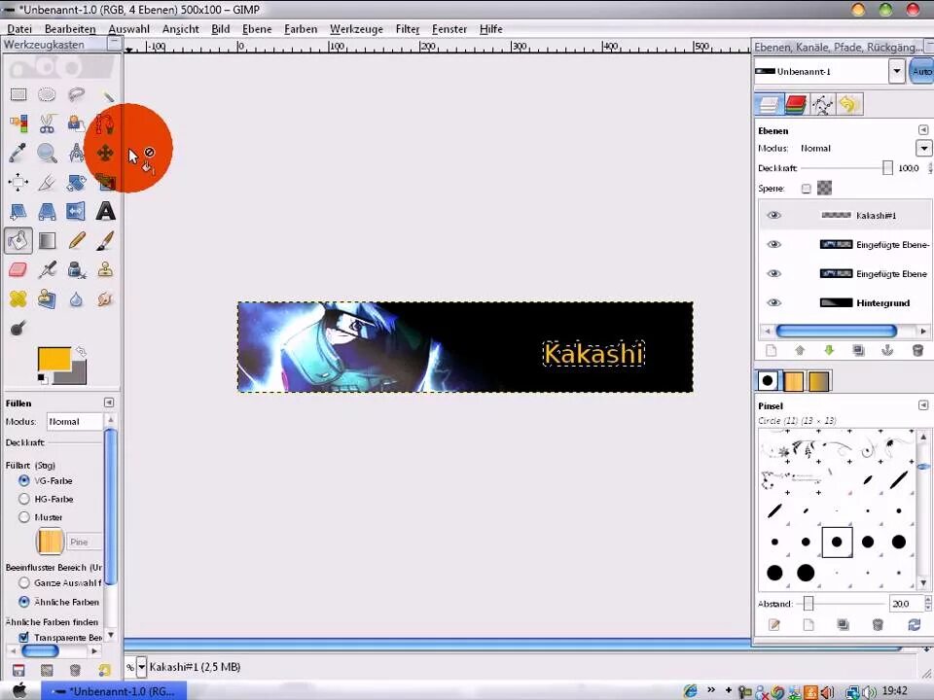934x700 pixels.
Task: Open the foreground color swatch
Action: click(54, 359)
